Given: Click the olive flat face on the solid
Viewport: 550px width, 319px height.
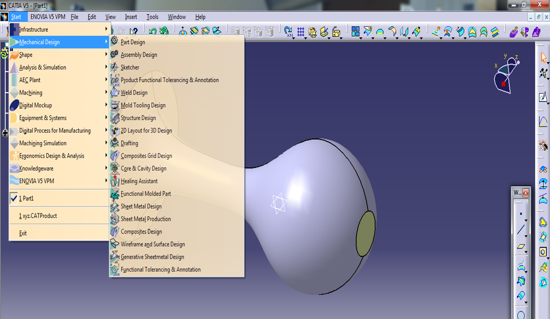Looking at the screenshot, I should [365, 234].
